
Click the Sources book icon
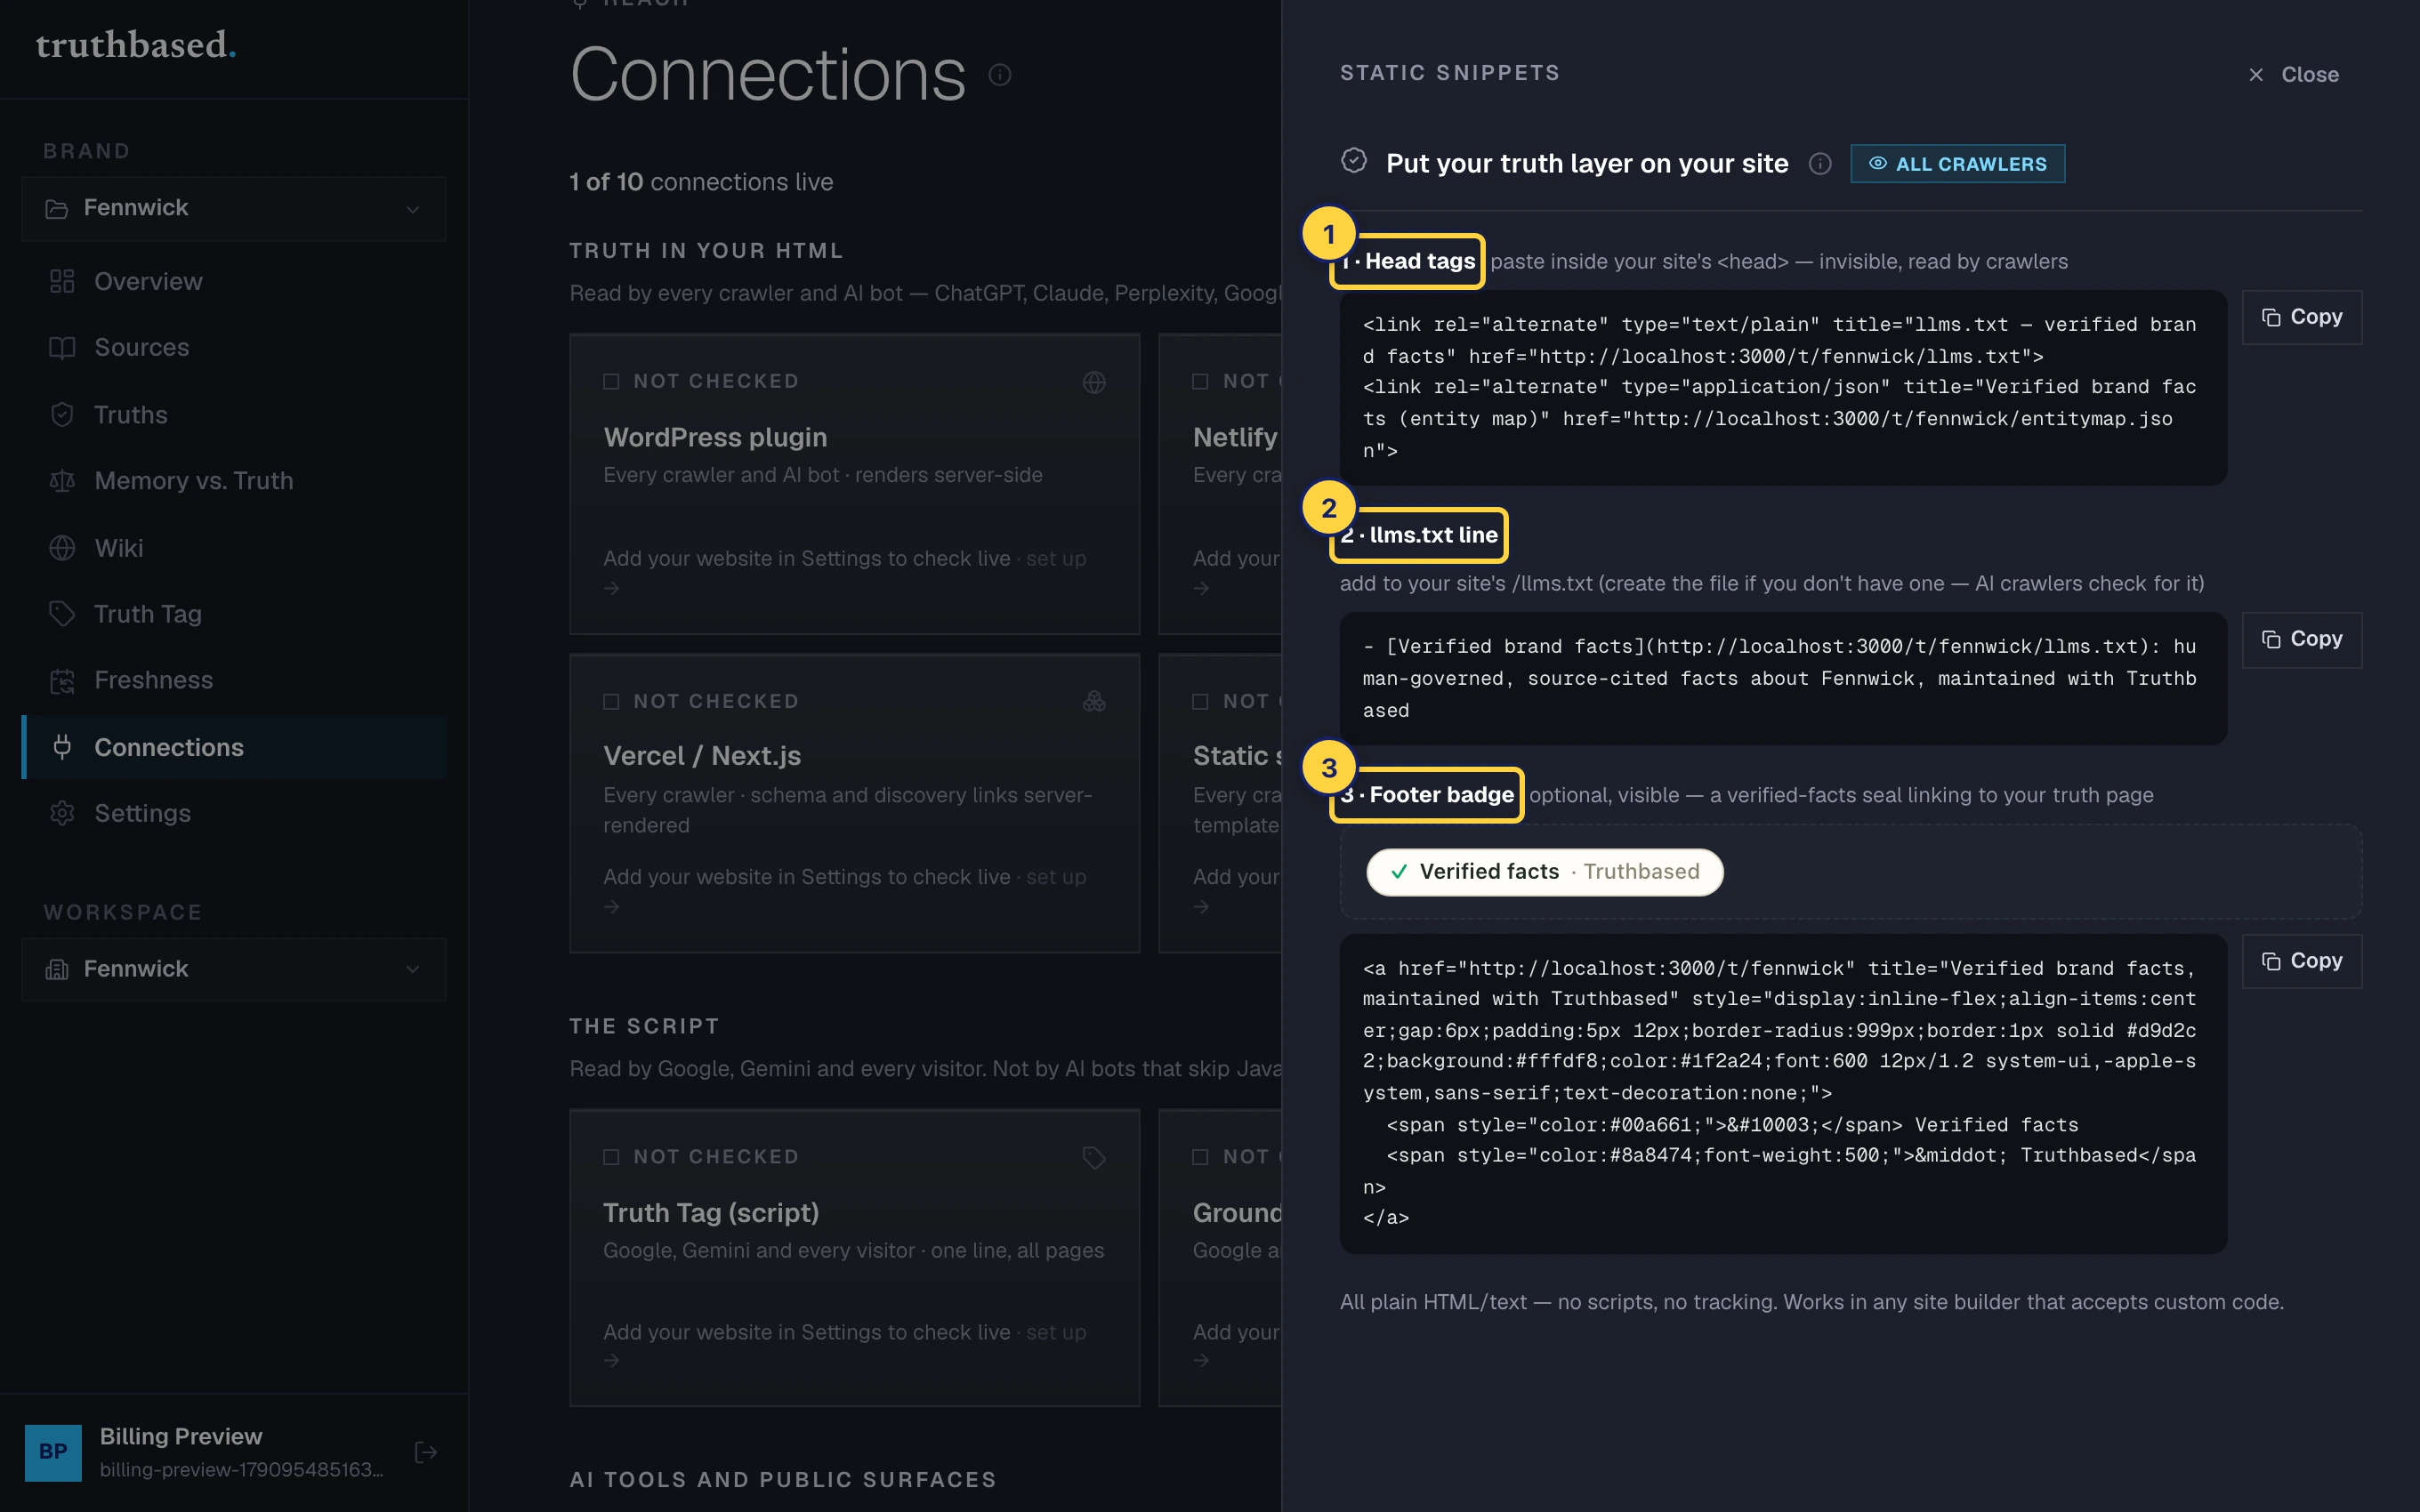(62, 348)
